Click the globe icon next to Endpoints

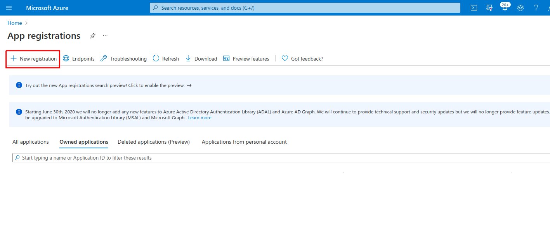point(66,58)
